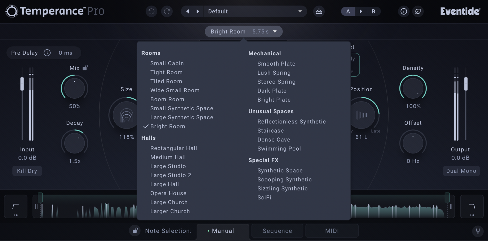488x241 pixels.
Task: Click the high-cut filter shape icon
Action: pos(472,206)
